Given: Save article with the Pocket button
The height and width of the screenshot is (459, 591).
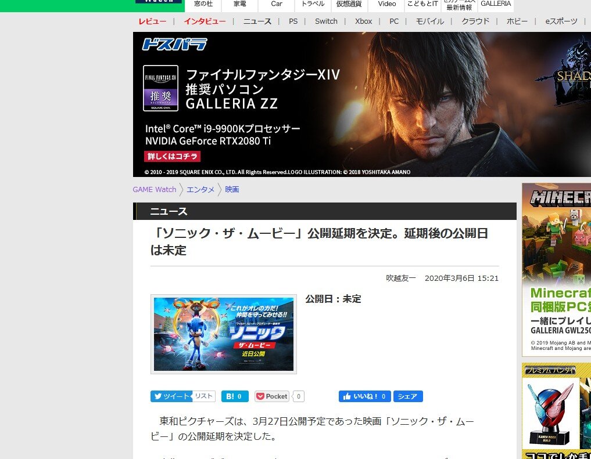Looking at the screenshot, I should (272, 396).
